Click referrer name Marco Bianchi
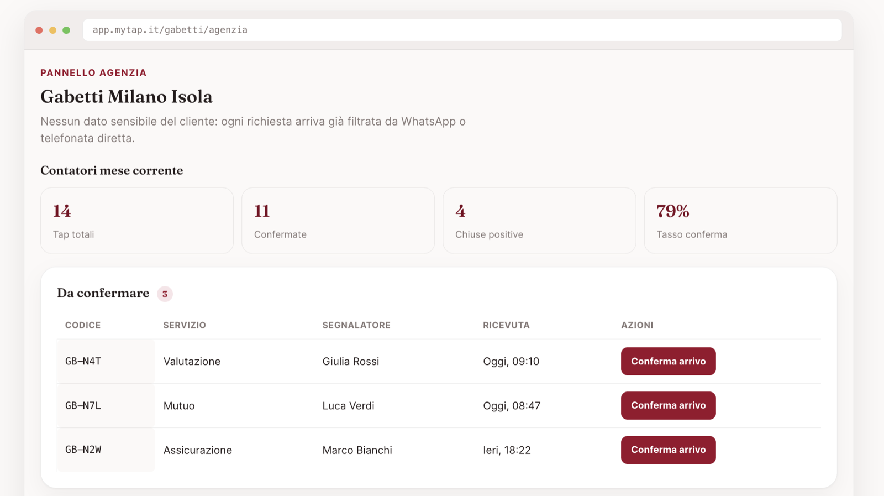Image resolution: width=884 pixels, height=496 pixels. pyautogui.click(x=357, y=450)
